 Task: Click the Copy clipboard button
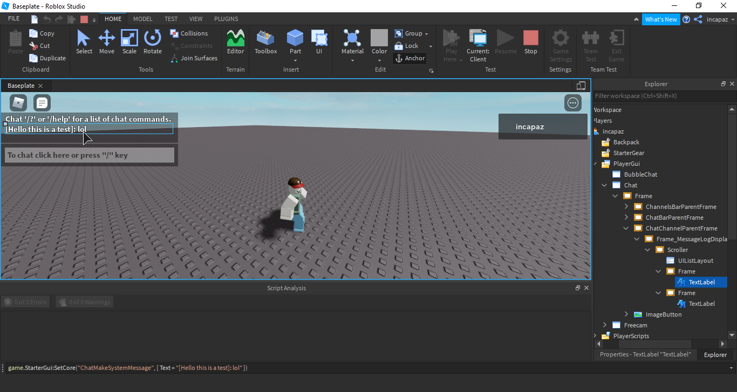tap(42, 33)
